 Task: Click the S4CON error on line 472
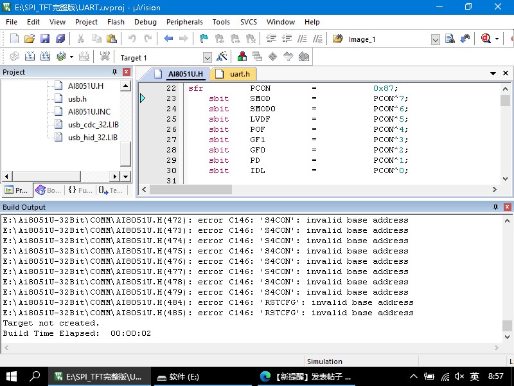(206, 220)
